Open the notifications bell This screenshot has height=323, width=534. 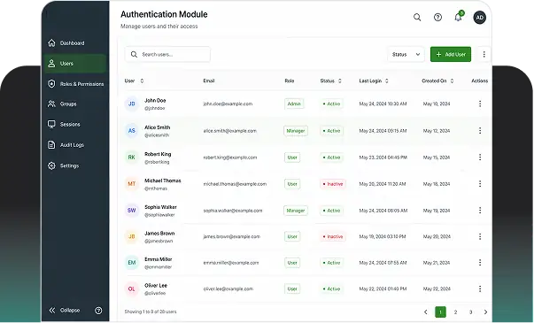tap(459, 17)
